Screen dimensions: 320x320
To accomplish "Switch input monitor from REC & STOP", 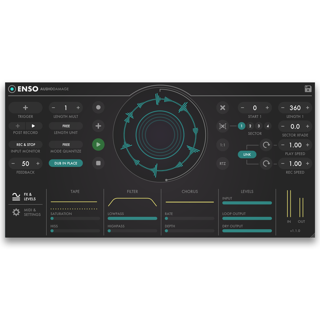I will [x=25, y=145].
